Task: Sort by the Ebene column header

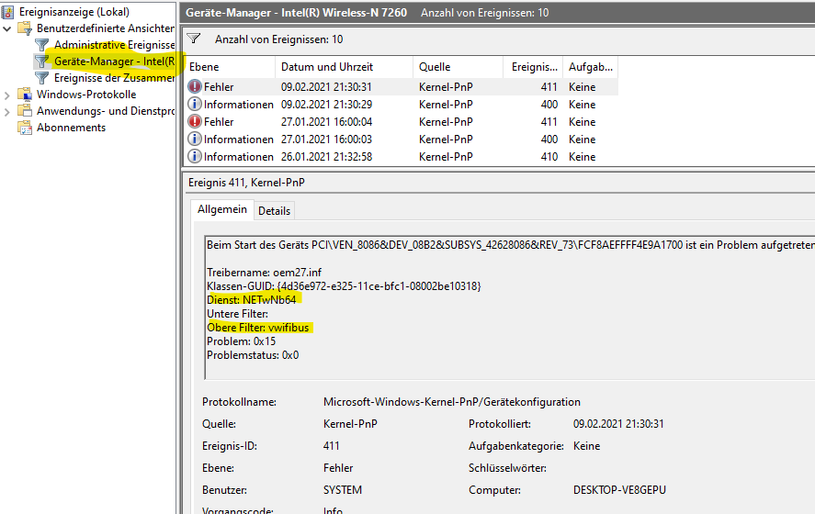Action: pos(230,67)
